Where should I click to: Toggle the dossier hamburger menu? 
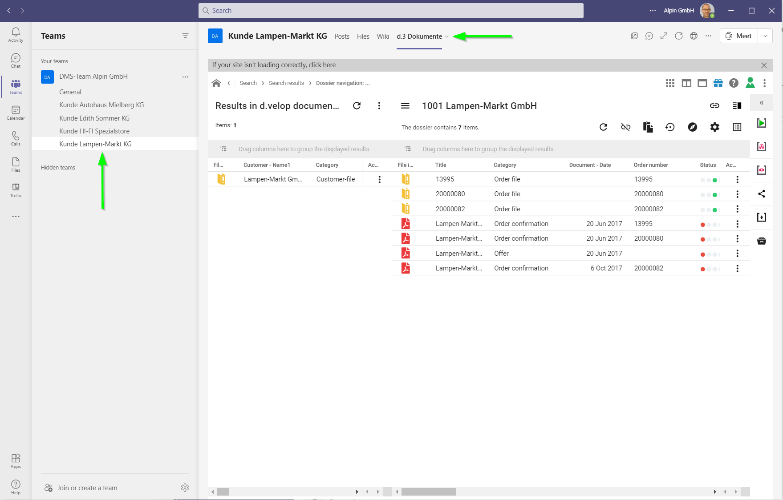coord(405,106)
